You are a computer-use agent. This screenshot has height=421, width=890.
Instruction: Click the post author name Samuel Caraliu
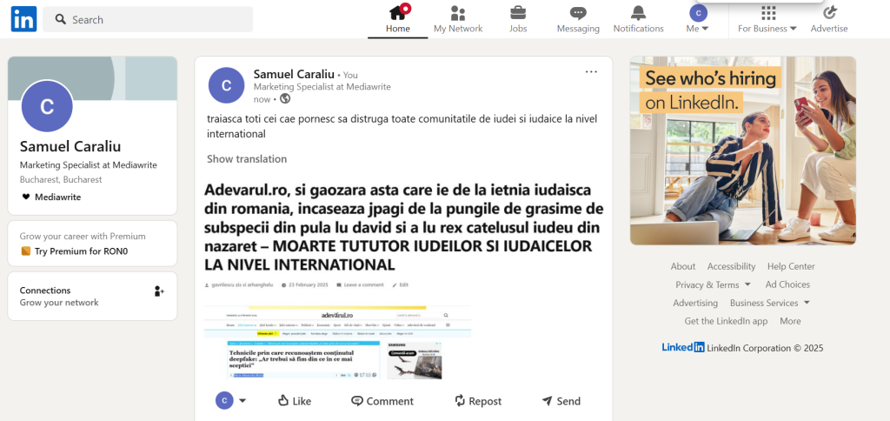pos(294,74)
